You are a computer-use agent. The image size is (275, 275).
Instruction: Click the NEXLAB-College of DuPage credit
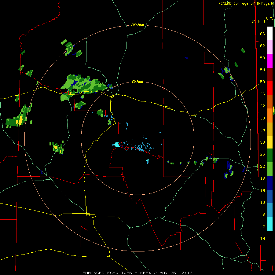tap(244, 3)
